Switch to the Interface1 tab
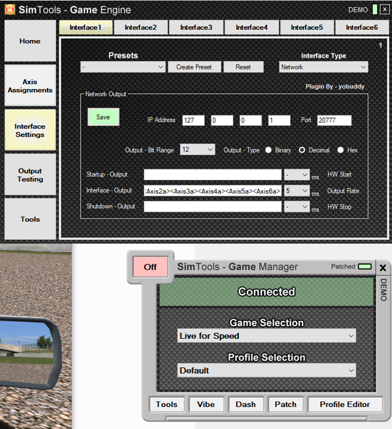 pos(86,27)
